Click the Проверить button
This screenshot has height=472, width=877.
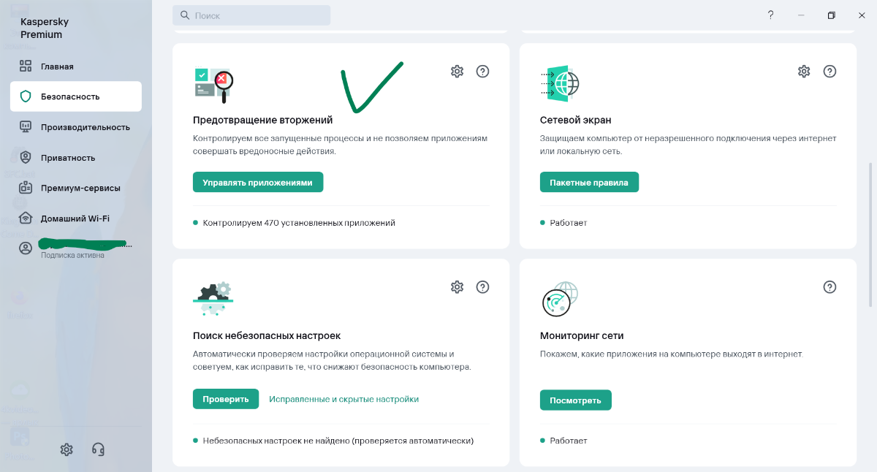[226, 399]
